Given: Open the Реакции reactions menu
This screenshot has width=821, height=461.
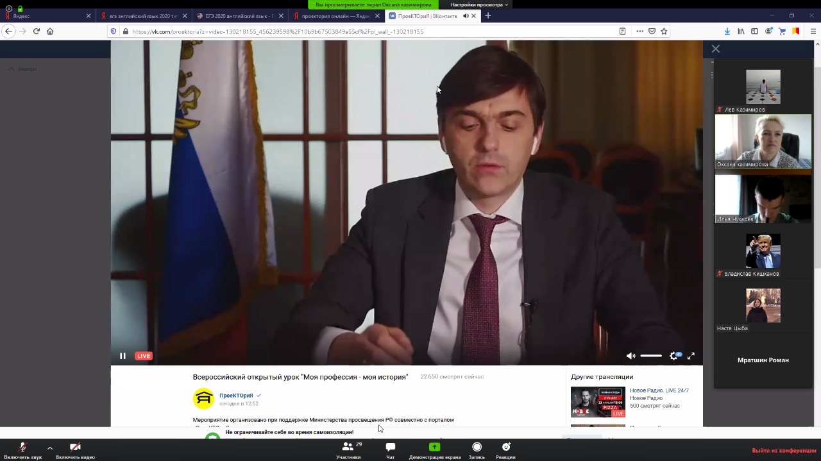Looking at the screenshot, I should tap(505, 450).
